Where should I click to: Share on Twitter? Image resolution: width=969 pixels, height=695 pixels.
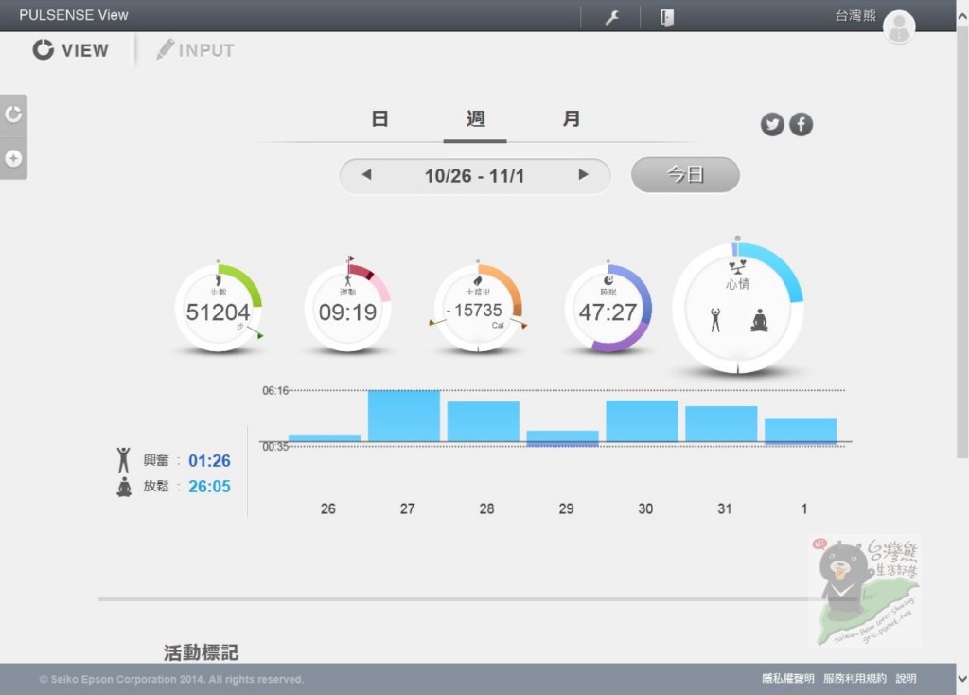772,124
